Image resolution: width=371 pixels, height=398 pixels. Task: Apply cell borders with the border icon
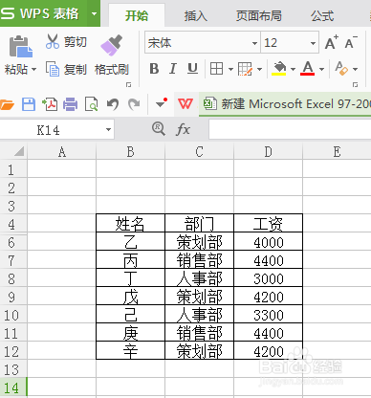tap(217, 69)
